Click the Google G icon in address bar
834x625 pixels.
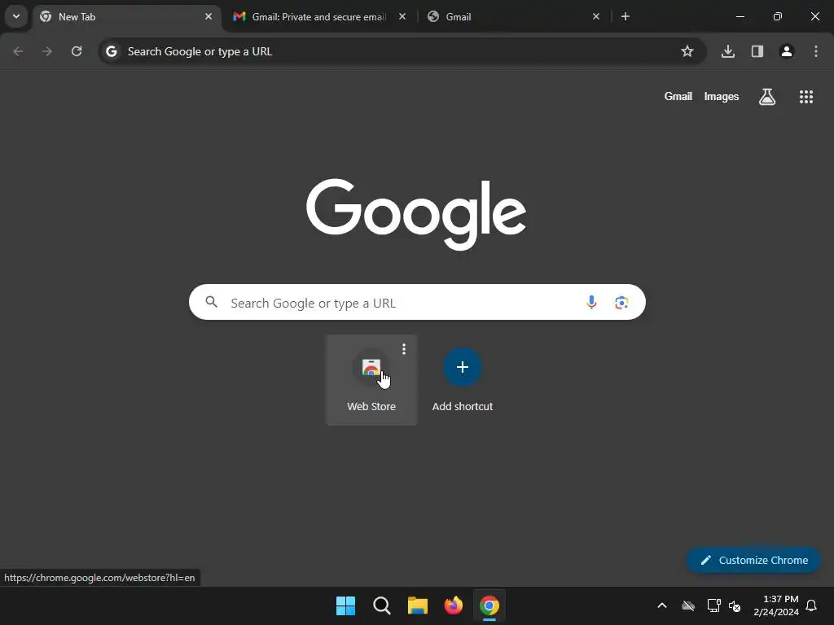[111, 51]
